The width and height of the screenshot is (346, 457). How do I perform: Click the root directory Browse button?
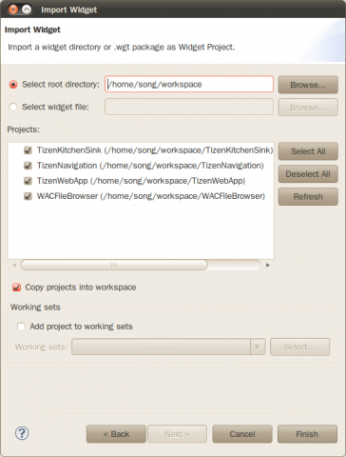tap(308, 85)
